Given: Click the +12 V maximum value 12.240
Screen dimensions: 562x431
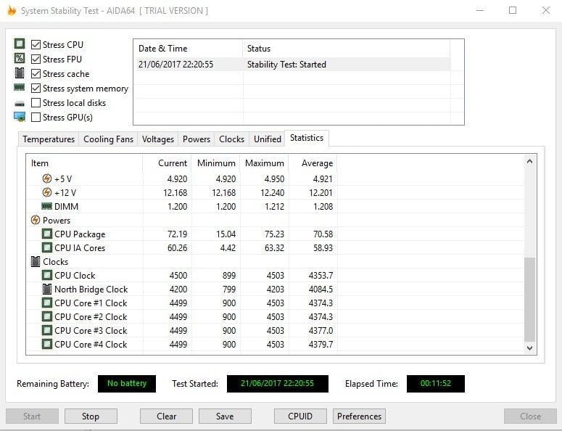Looking at the screenshot, I should (272, 192).
